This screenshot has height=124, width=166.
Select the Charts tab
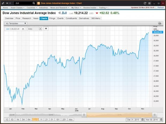click(x=44, y=18)
